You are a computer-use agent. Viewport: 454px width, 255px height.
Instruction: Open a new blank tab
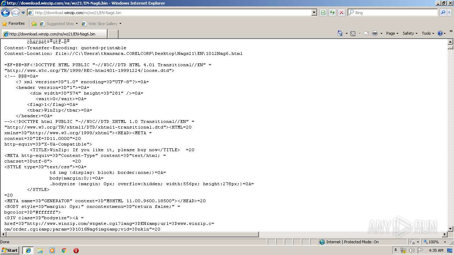click(113, 34)
